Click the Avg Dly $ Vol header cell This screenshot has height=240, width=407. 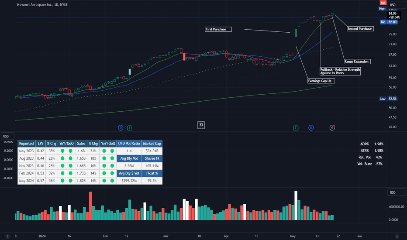129,173
